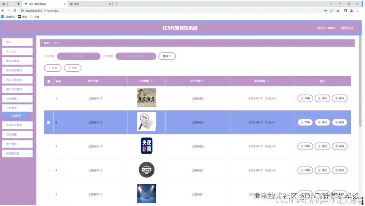View 详情 of 公告名称12 row
The width and height of the screenshot is (365, 206).
[x=305, y=146]
